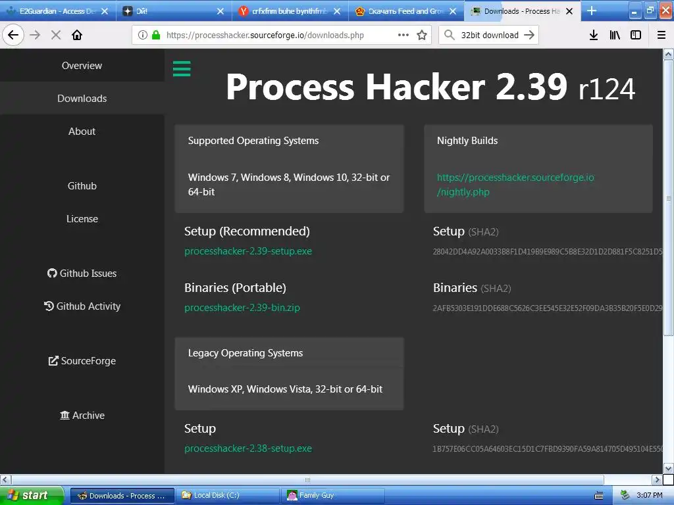This screenshot has width=674, height=505.
Task: Click the horizontal scrollbar thumb
Action: click(x=307, y=479)
